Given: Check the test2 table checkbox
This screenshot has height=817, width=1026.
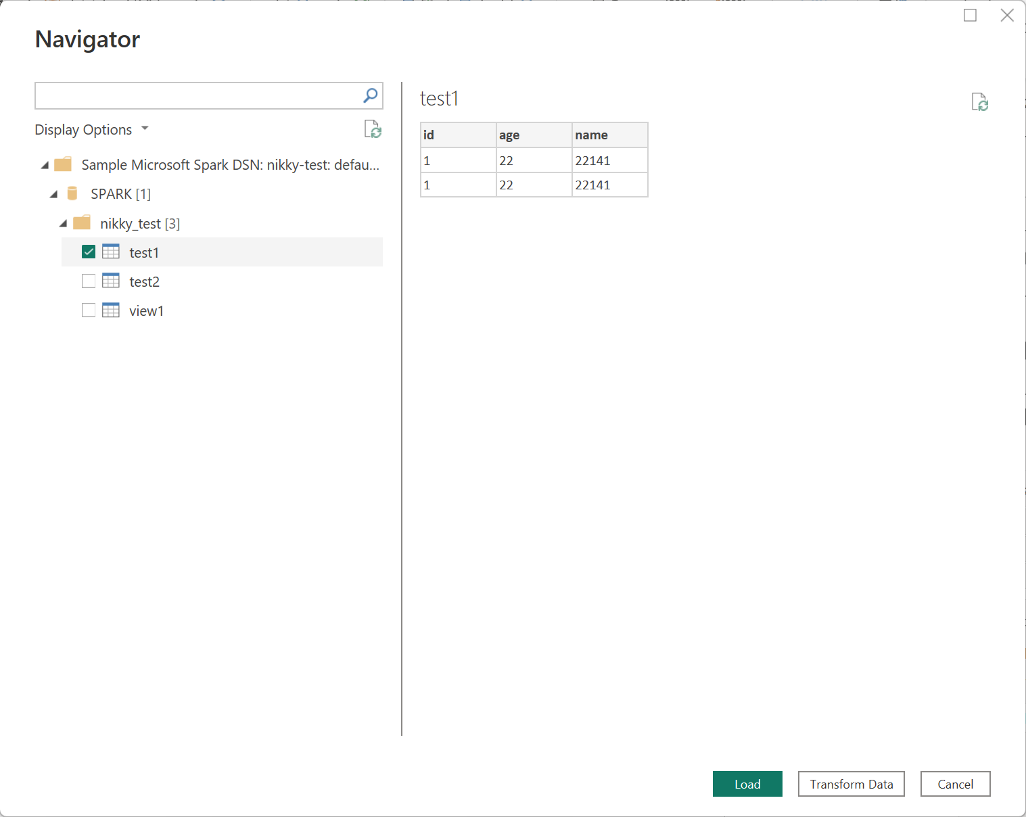Looking at the screenshot, I should pyautogui.click(x=89, y=281).
